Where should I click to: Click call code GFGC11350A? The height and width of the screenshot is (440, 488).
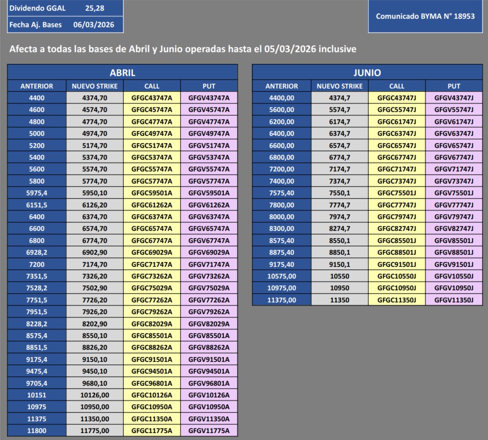pyautogui.click(x=151, y=419)
